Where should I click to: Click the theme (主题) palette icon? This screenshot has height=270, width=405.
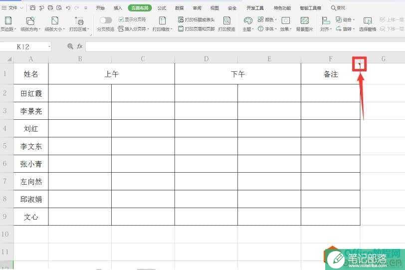click(x=248, y=20)
